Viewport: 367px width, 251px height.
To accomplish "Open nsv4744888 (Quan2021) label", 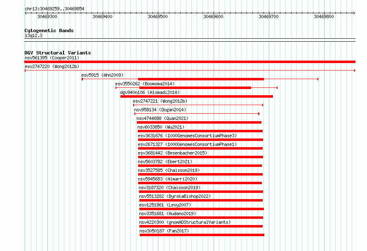I will [162, 118].
